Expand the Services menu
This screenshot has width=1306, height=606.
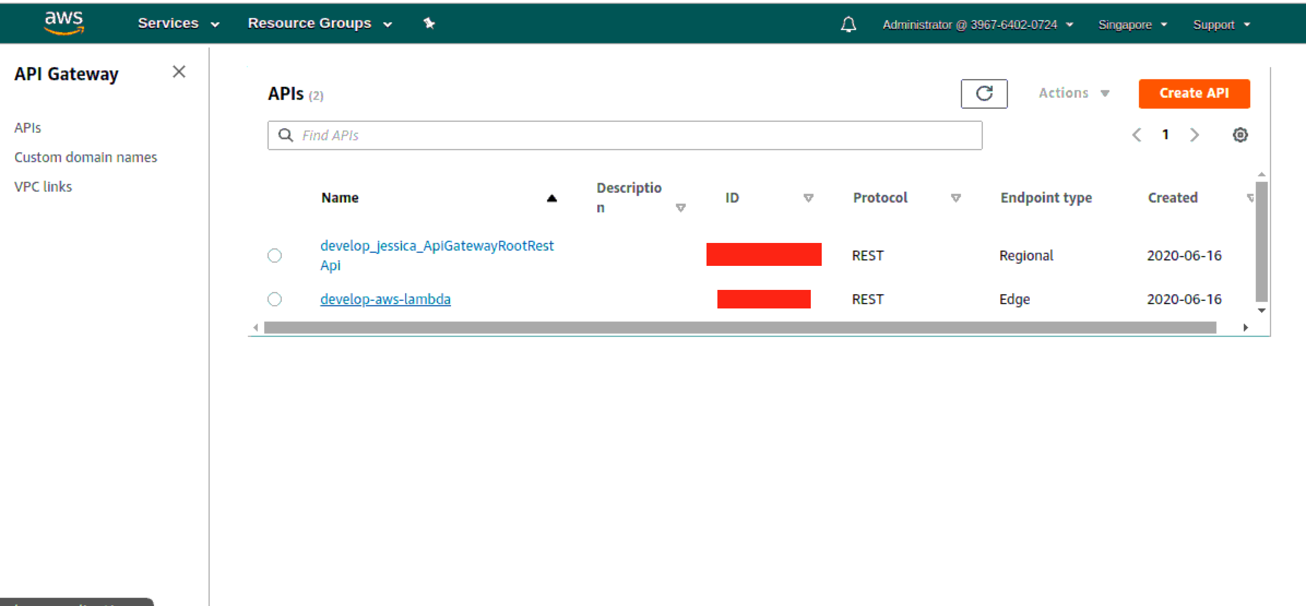pos(178,23)
